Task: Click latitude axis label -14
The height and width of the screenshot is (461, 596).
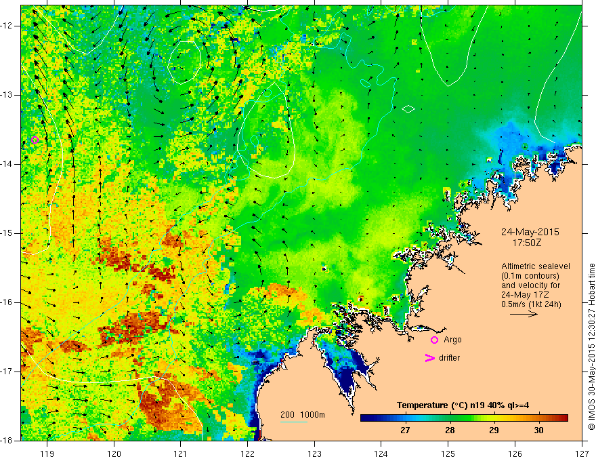Action: [7, 164]
